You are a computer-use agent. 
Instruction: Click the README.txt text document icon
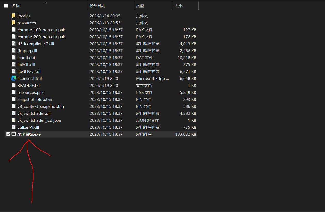pos(14,85)
